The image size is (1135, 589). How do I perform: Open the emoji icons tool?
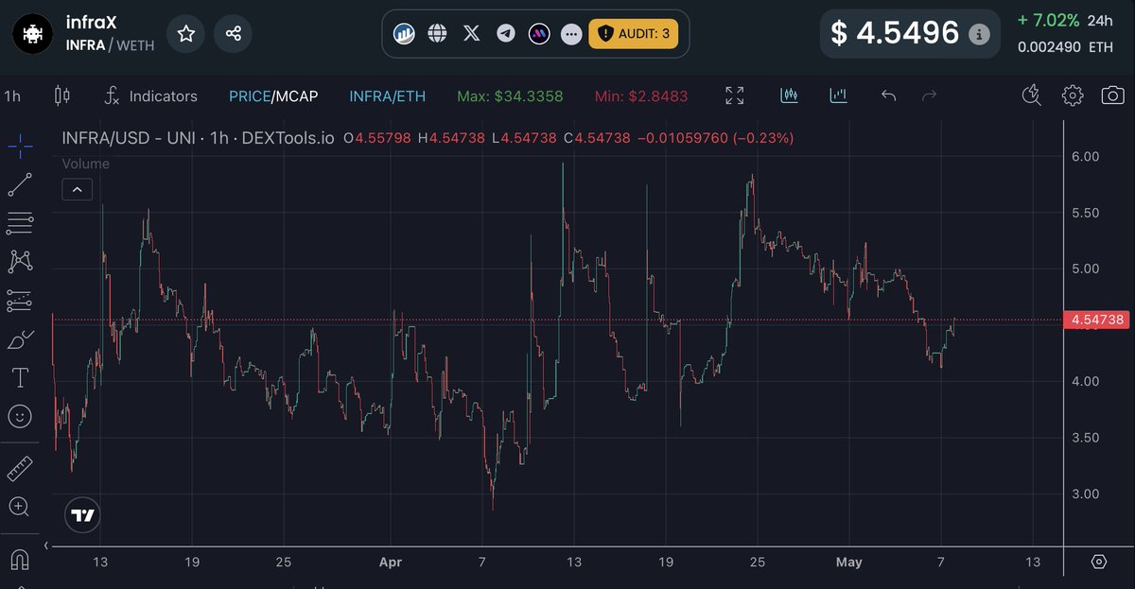pyautogui.click(x=20, y=416)
